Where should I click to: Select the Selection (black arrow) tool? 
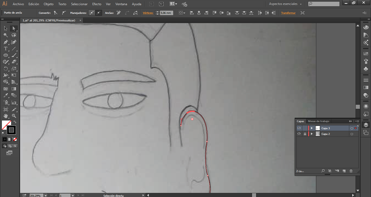pos(6,28)
